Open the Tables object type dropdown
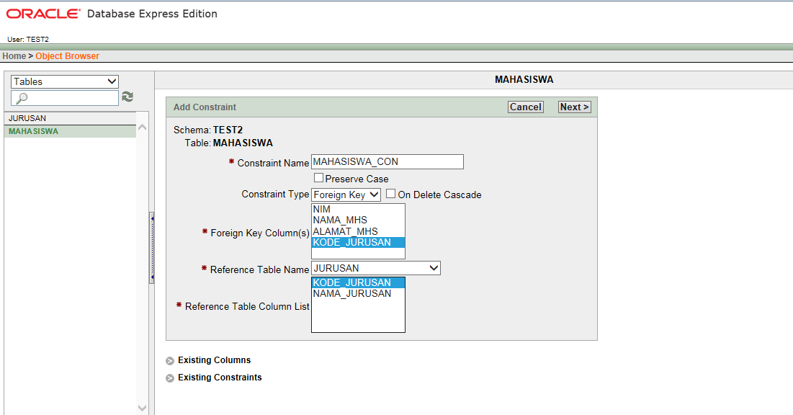 [65, 81]
